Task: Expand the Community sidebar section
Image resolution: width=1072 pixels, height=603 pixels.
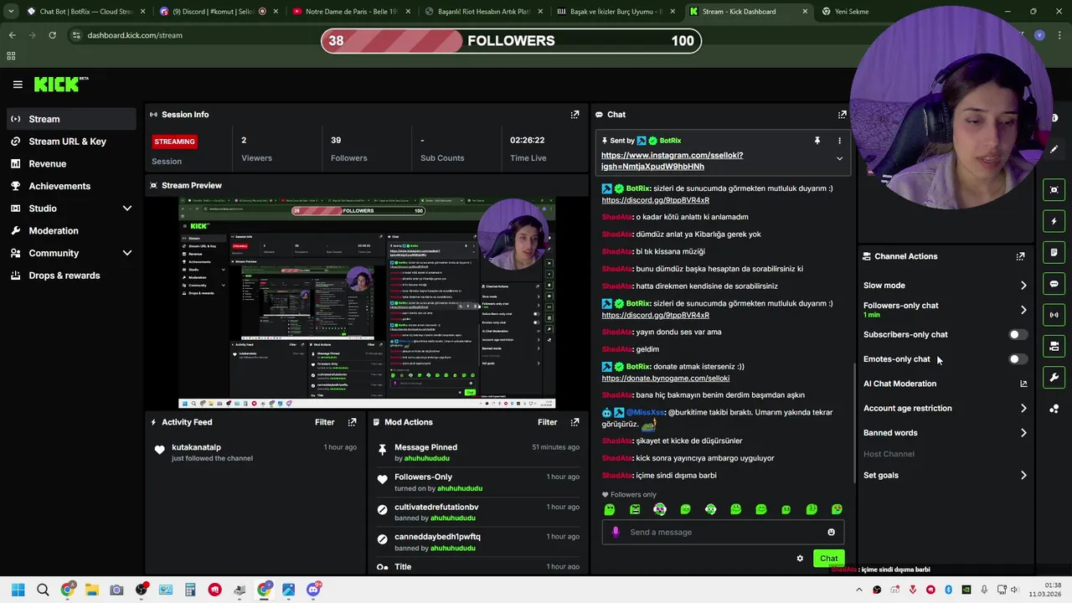Action: (x=127, y=253)
